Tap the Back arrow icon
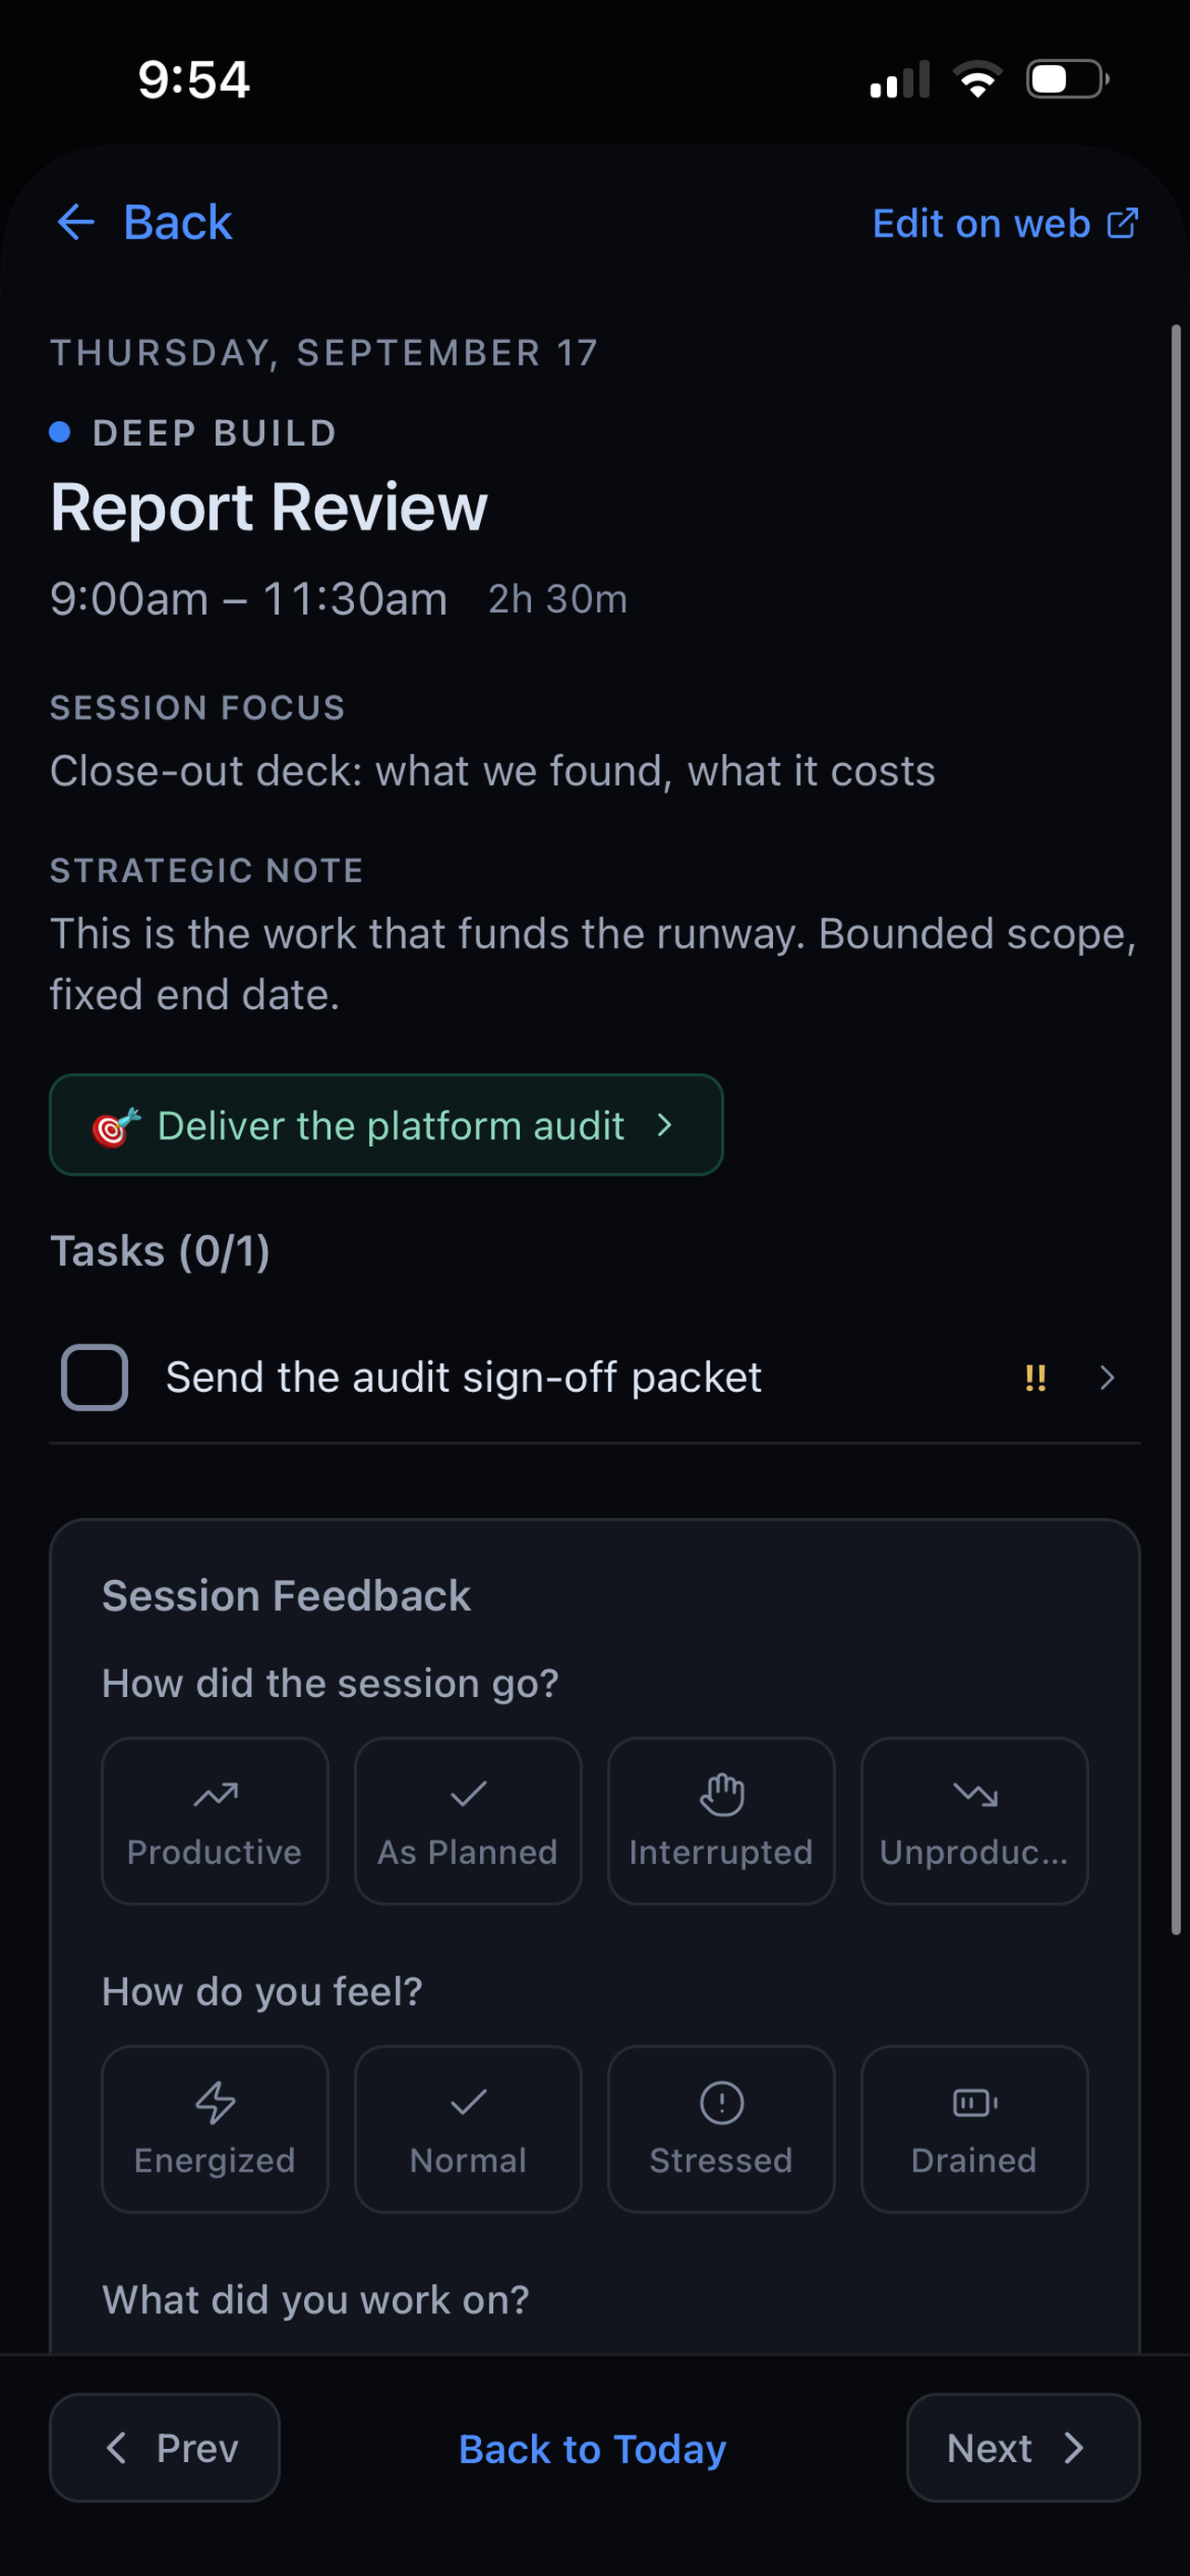The image size is (1190, 2576). [x=76, y=222]
